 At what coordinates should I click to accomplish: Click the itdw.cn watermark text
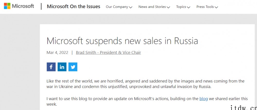[244, 107]
